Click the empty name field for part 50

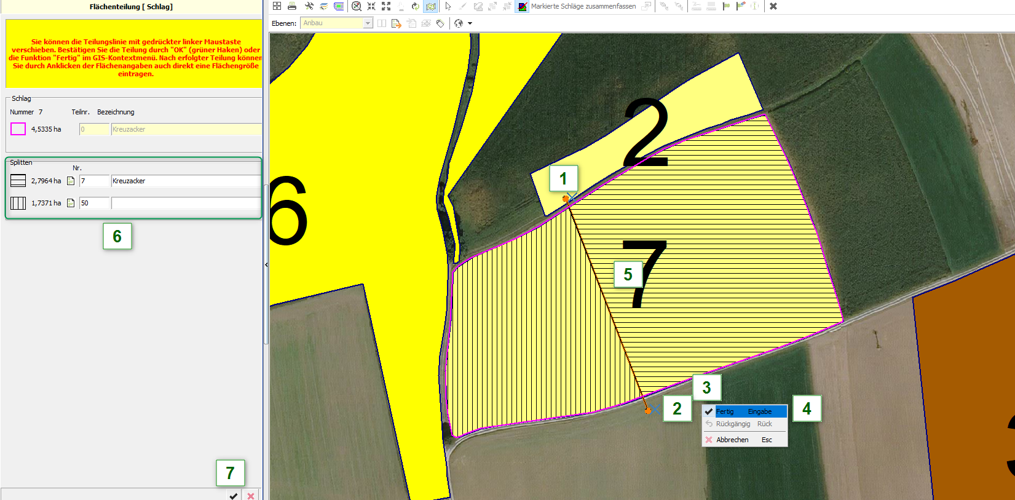[x=185, y=203]
